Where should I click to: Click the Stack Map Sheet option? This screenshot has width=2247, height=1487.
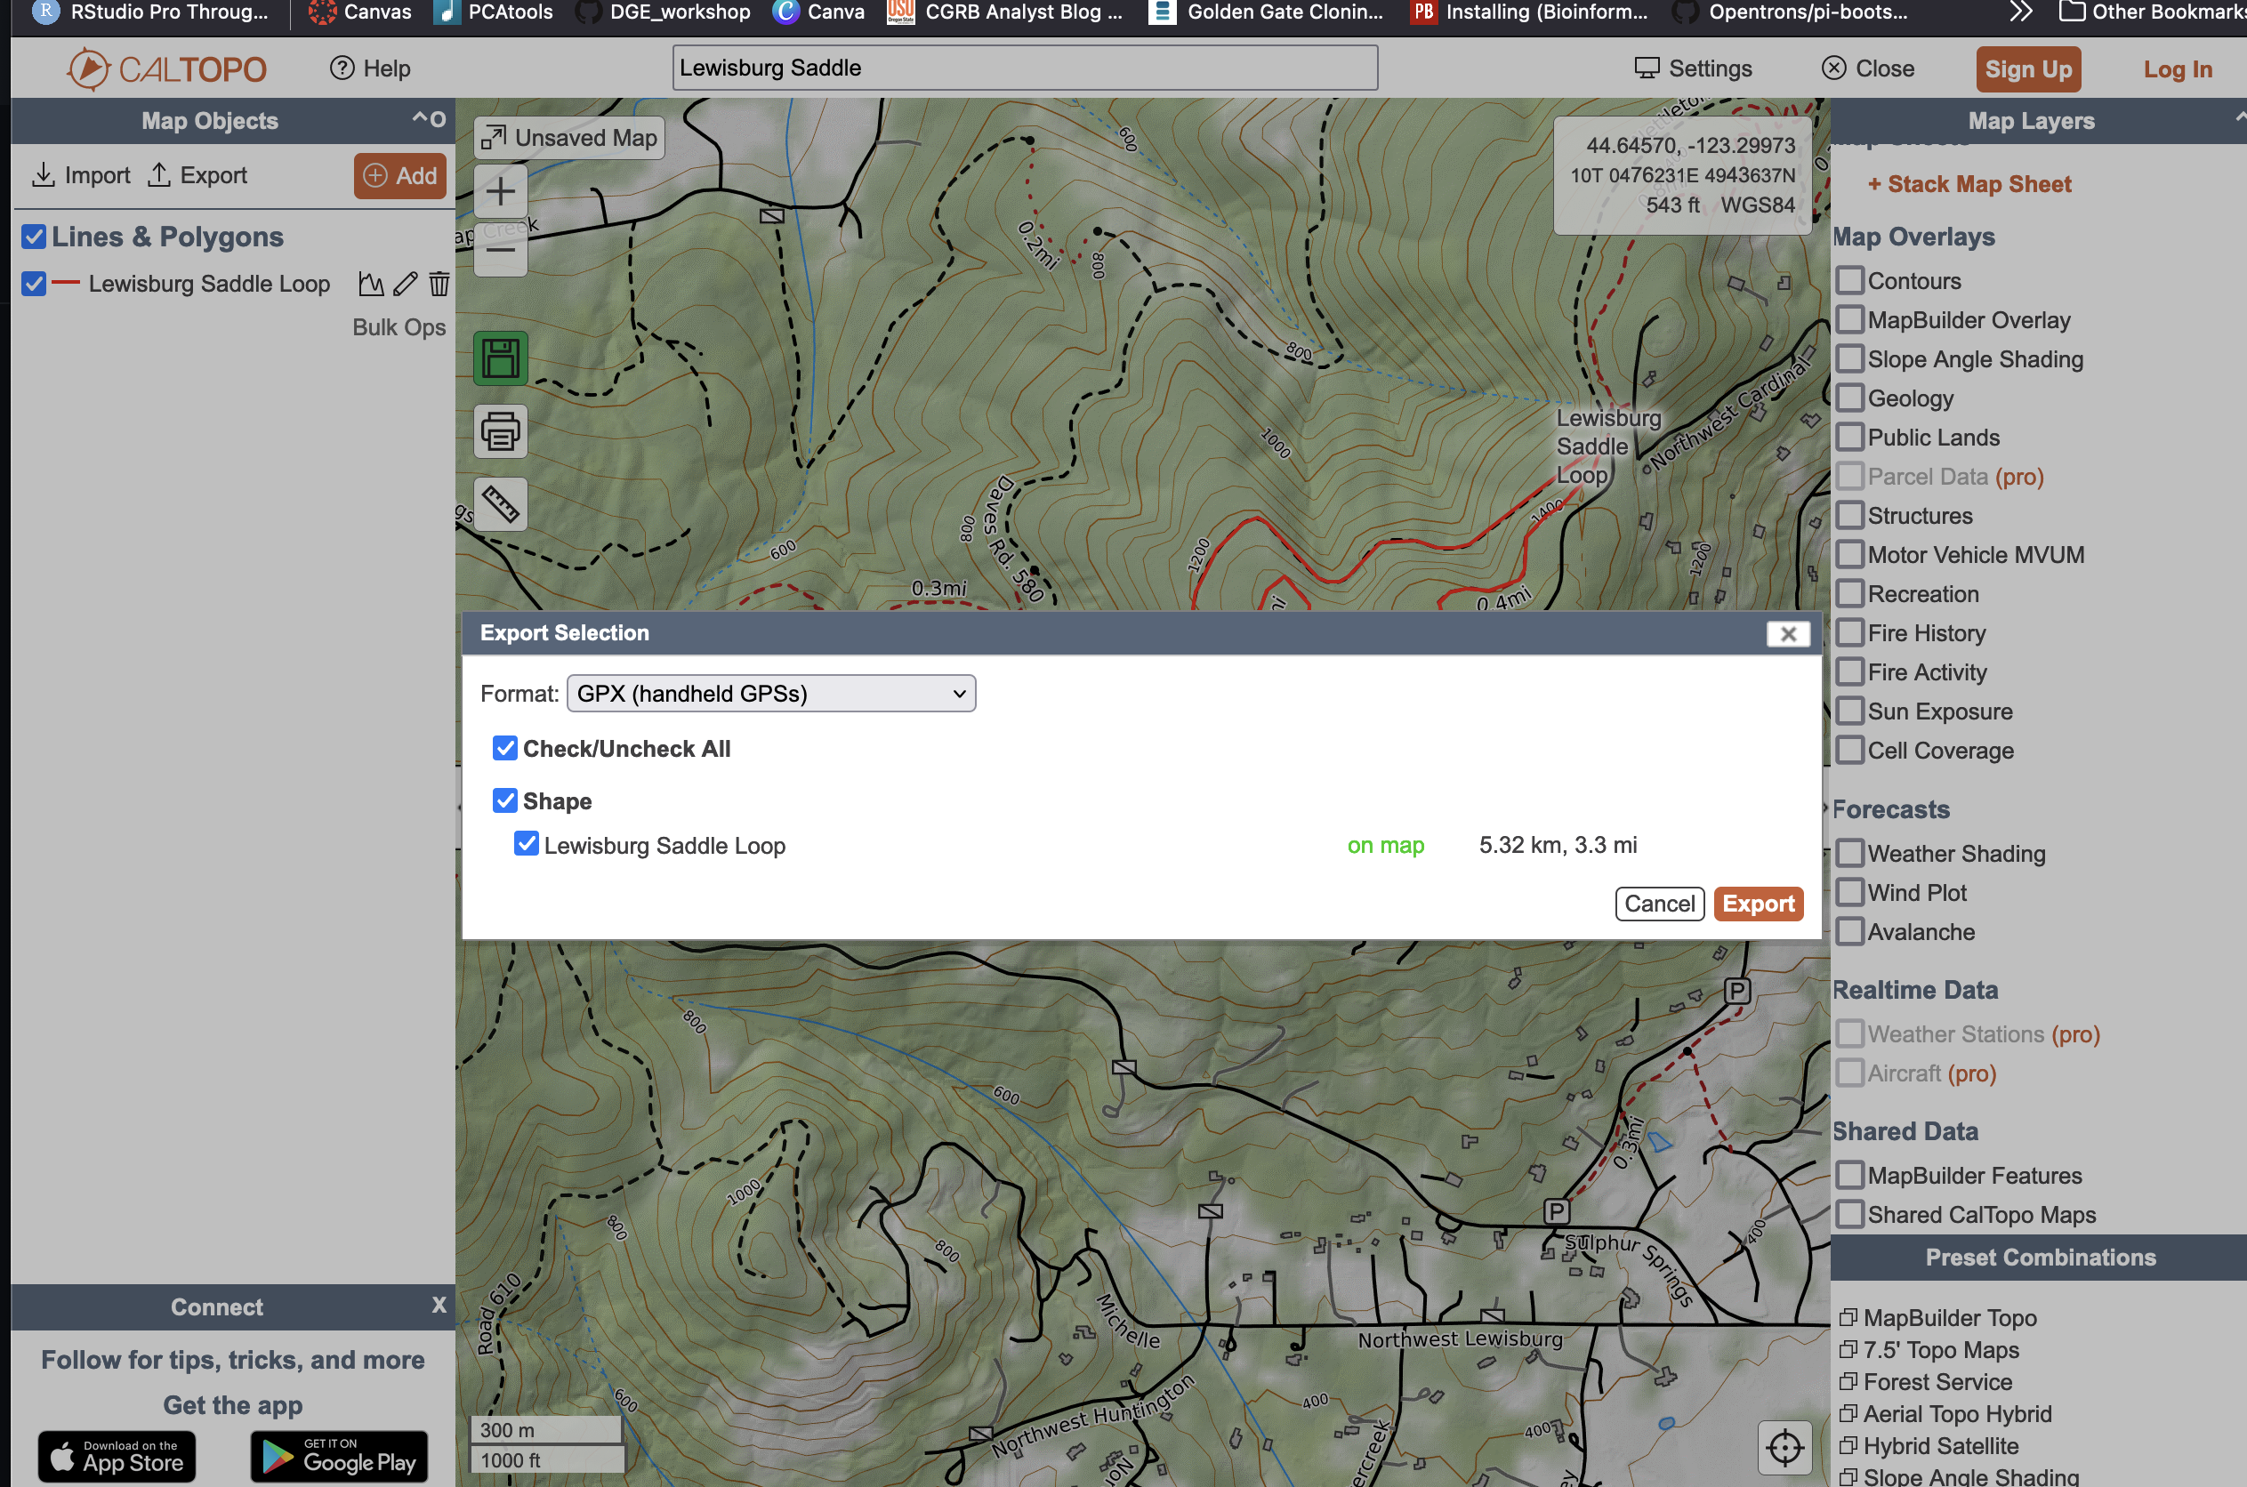point(1969,184)
